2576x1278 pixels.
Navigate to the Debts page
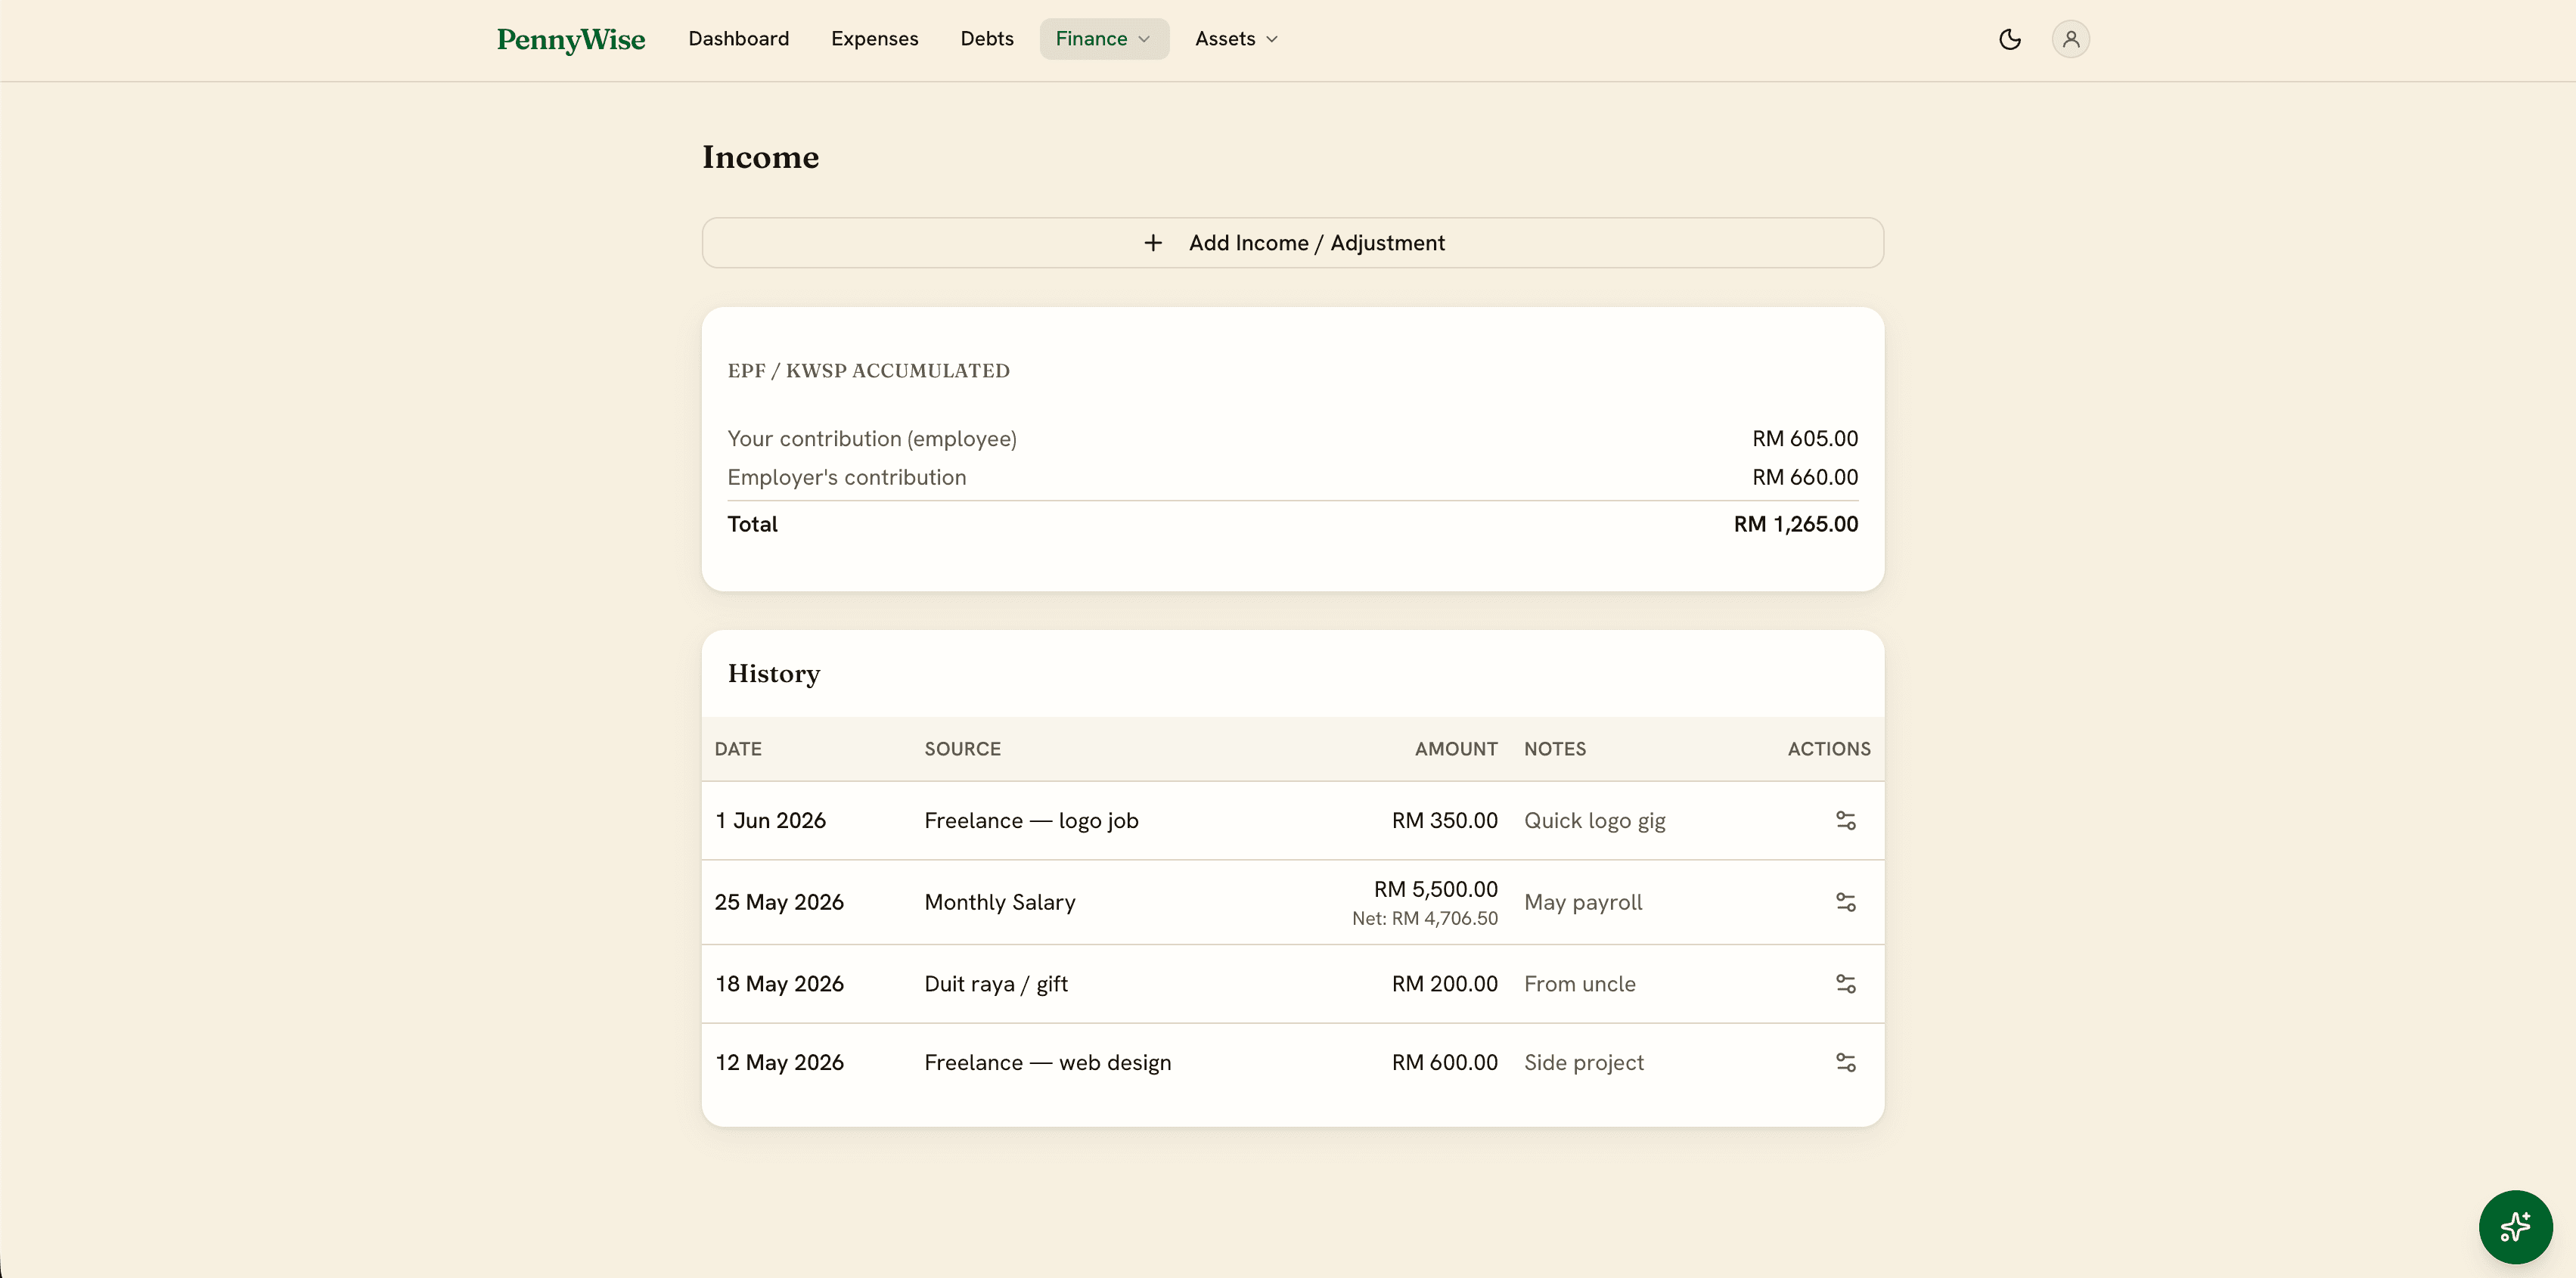pyautogui.click(x=986, y=39)
